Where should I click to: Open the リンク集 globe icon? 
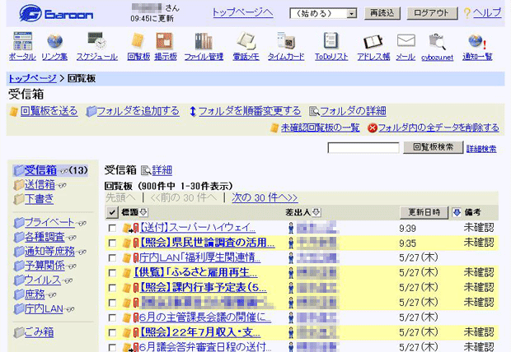pos(54,40)
